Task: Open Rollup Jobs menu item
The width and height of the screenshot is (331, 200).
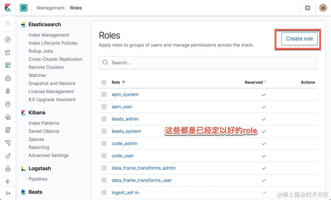Action: point(41,51)
